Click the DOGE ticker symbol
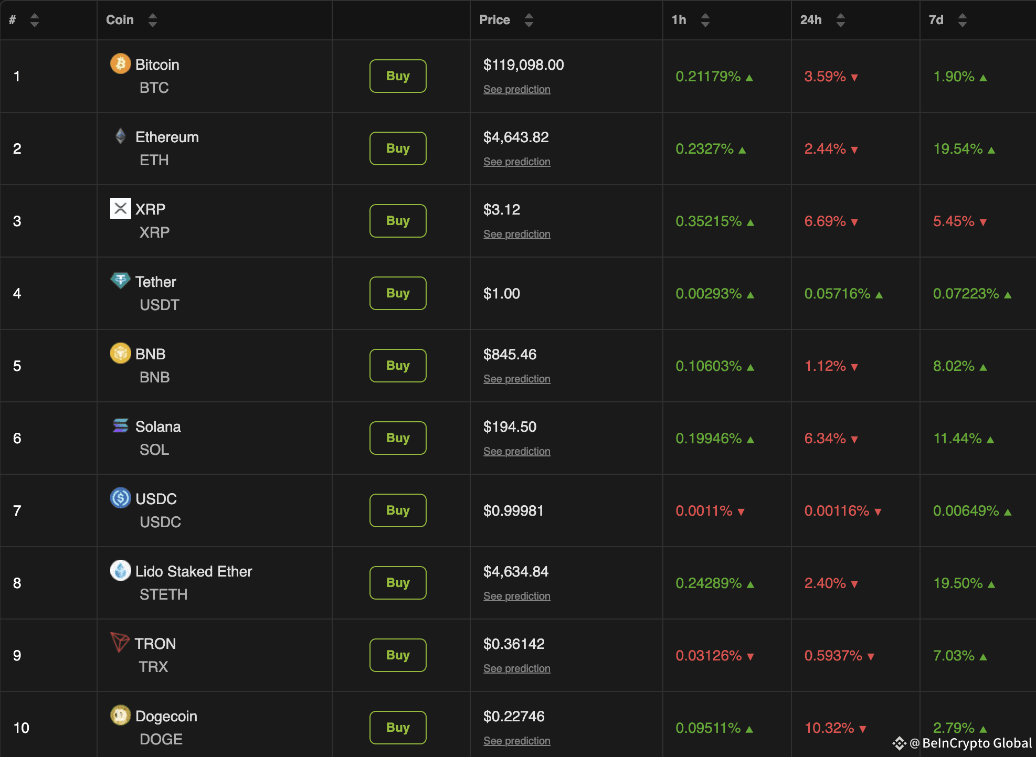Image resolution: width=1036 pixels, height=757 pixels. [161, 739]
